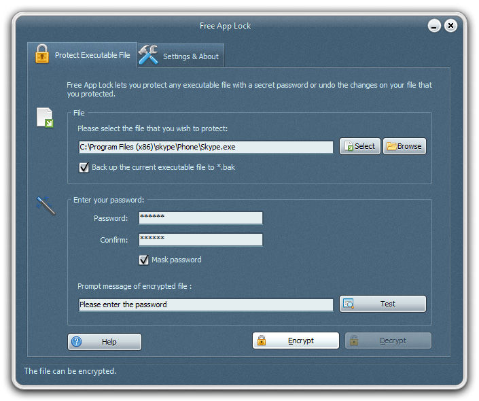Click the 'Password:' label

[x=111, y=218]
